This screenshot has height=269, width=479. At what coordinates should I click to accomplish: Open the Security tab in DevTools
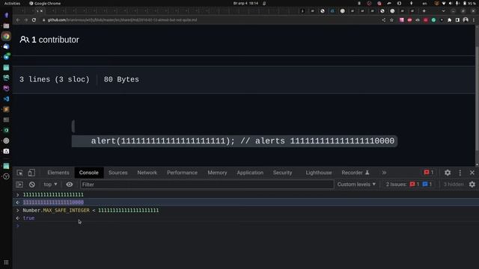(x=282, y=173)
